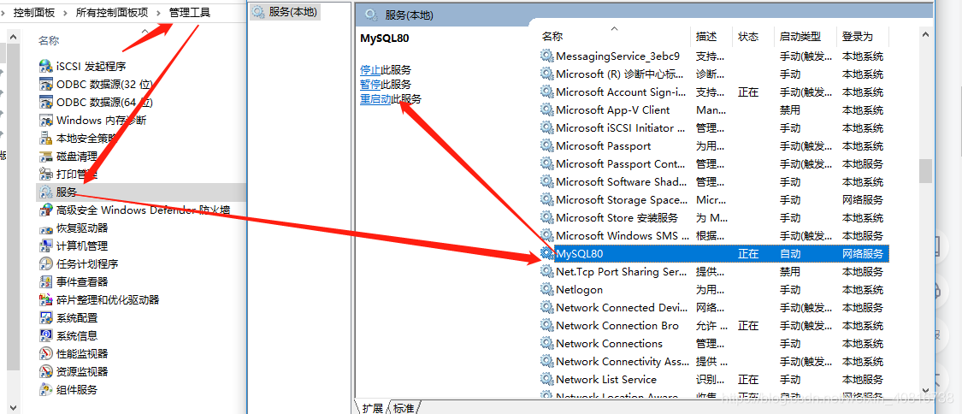
Task: Click the 系统配置 icon
Action: click(46, 317)
